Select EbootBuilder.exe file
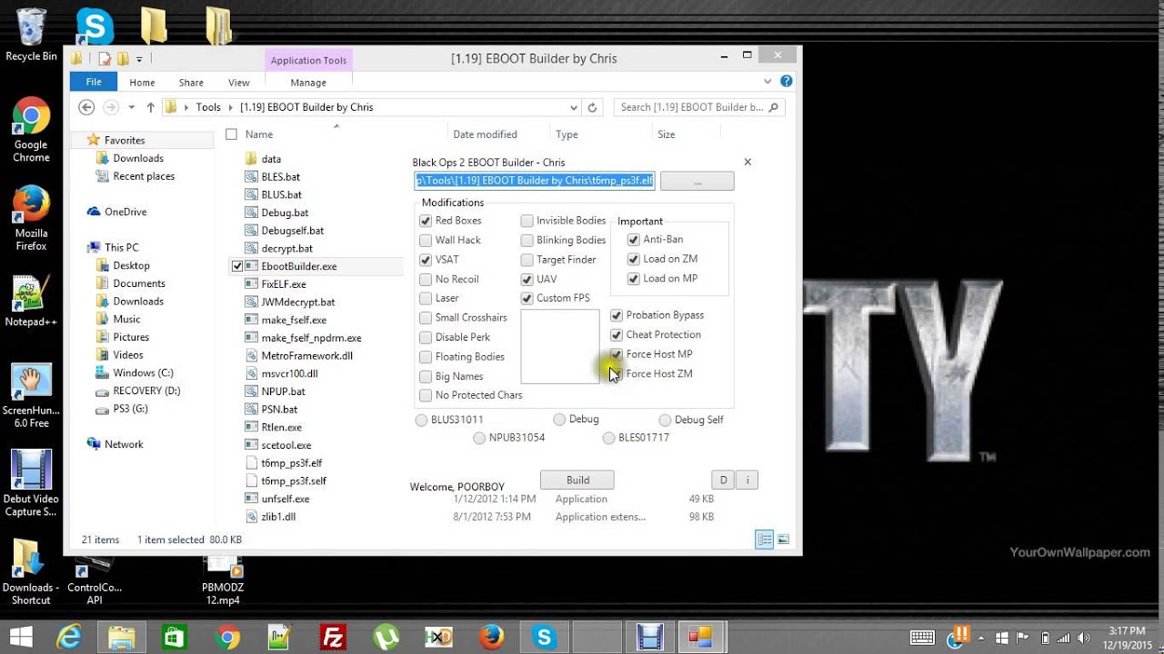The height and width of the screenshot is (654, 1164). coord(298,266)
